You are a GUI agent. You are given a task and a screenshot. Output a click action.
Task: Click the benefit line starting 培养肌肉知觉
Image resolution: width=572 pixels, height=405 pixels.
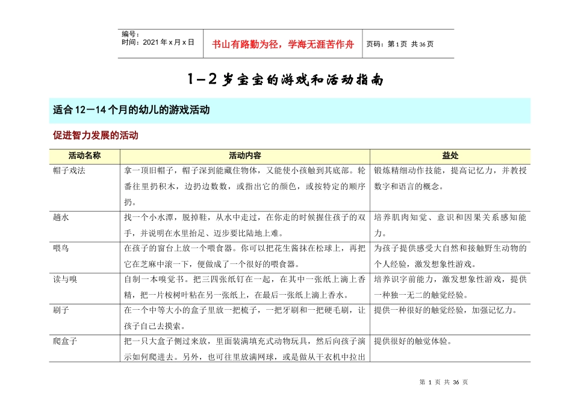coord(450,218)
